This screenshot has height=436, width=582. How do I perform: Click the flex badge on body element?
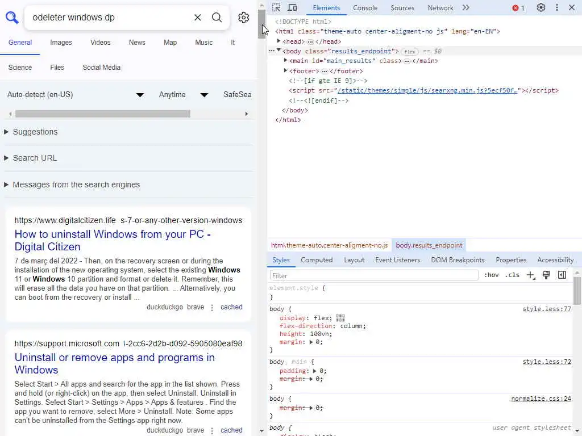[409, 52]
